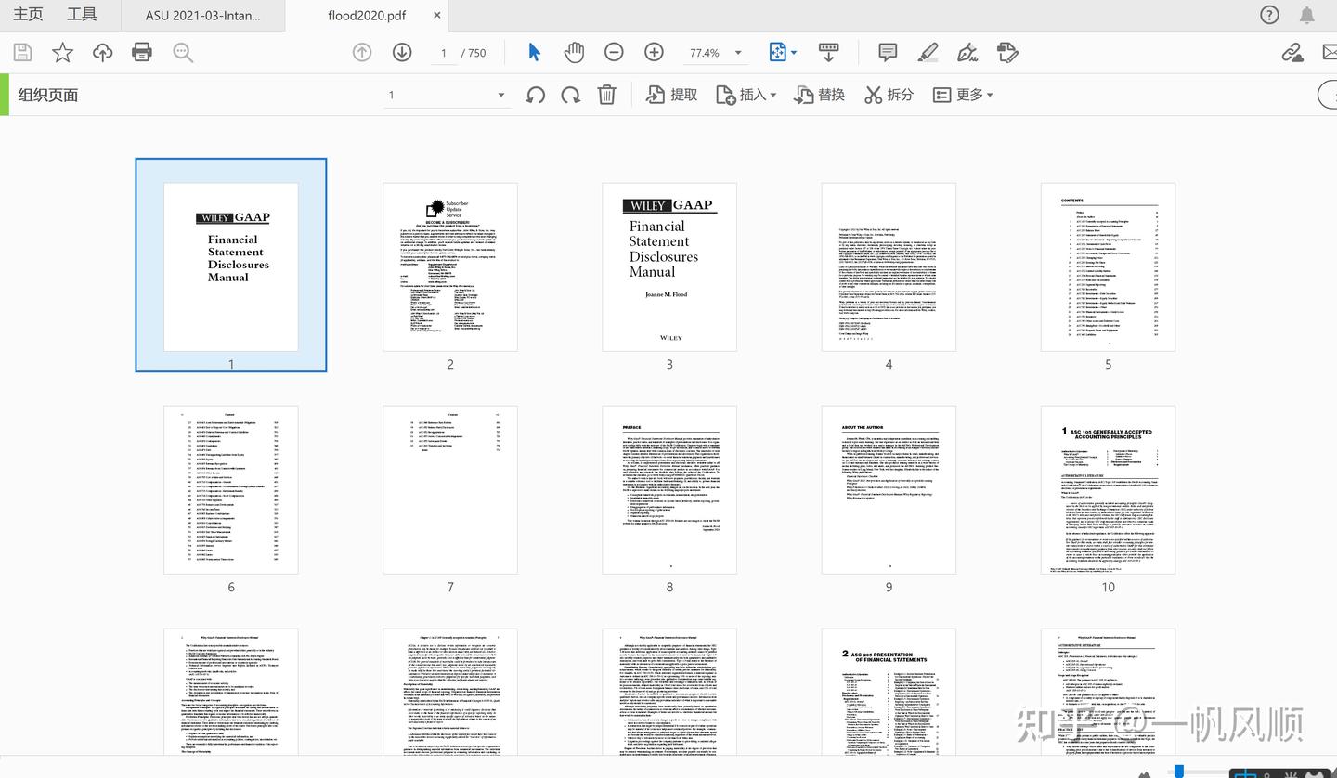Activate the selection arrow tool
1337x778 pixels.
[534, 52]
